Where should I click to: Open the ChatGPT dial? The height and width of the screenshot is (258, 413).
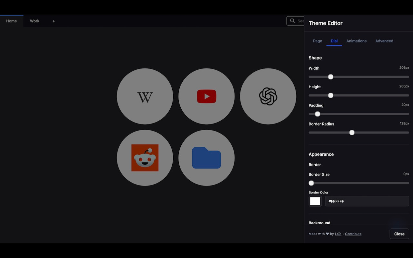pyautogui.click(x=268, y=96)
